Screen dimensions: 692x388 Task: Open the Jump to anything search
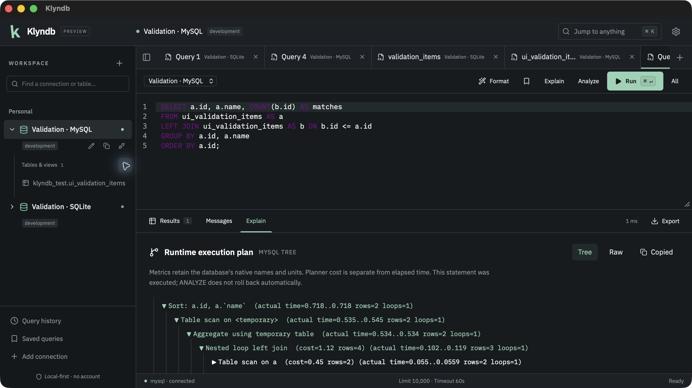[x=610, y=31]
